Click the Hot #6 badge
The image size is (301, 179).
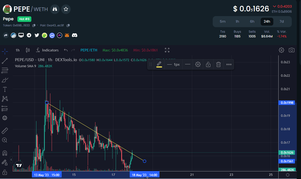[x=24, y=19]
